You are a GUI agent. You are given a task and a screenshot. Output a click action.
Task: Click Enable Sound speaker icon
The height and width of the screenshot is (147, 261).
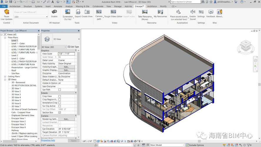(193, 12)
